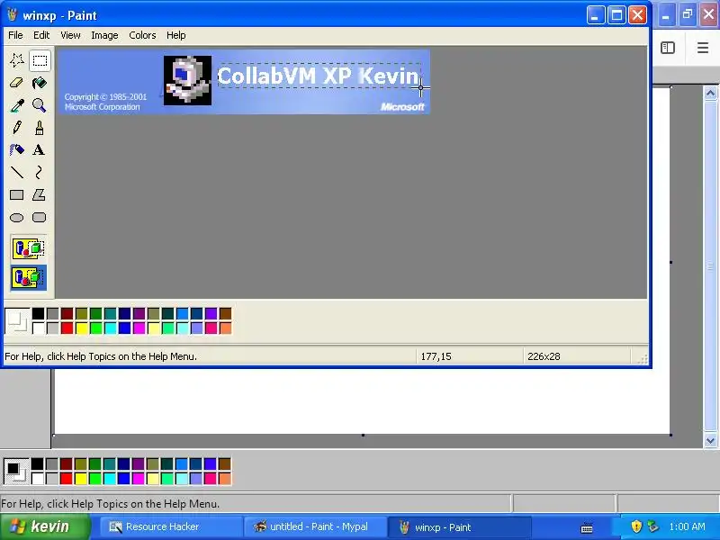Switch to untitled - Paint - Mypal taskbar button

(314, 526)
